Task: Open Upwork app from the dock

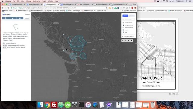Action: (x=68, y=105)
